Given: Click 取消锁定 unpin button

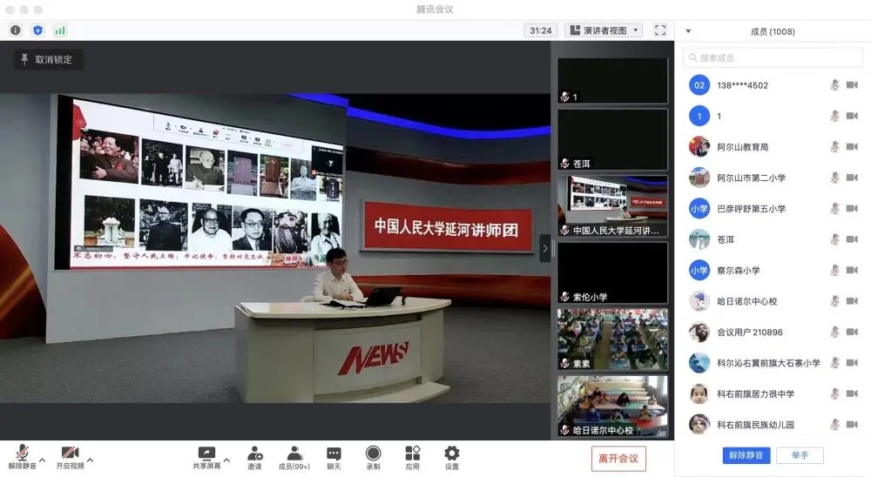Looking at the screenshot, I should point(48,59).
